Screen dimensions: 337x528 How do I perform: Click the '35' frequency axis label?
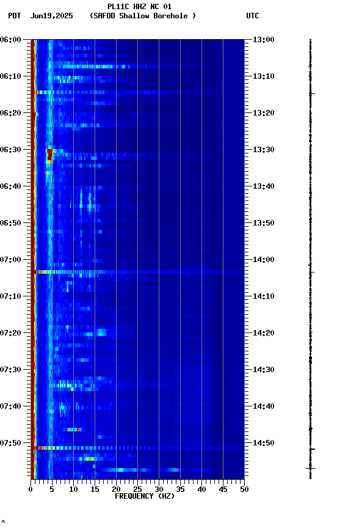click(x=180, y=490)
